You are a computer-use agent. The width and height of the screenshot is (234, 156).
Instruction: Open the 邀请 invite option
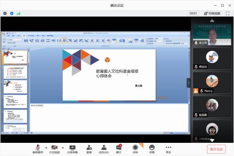pos(89,149)
